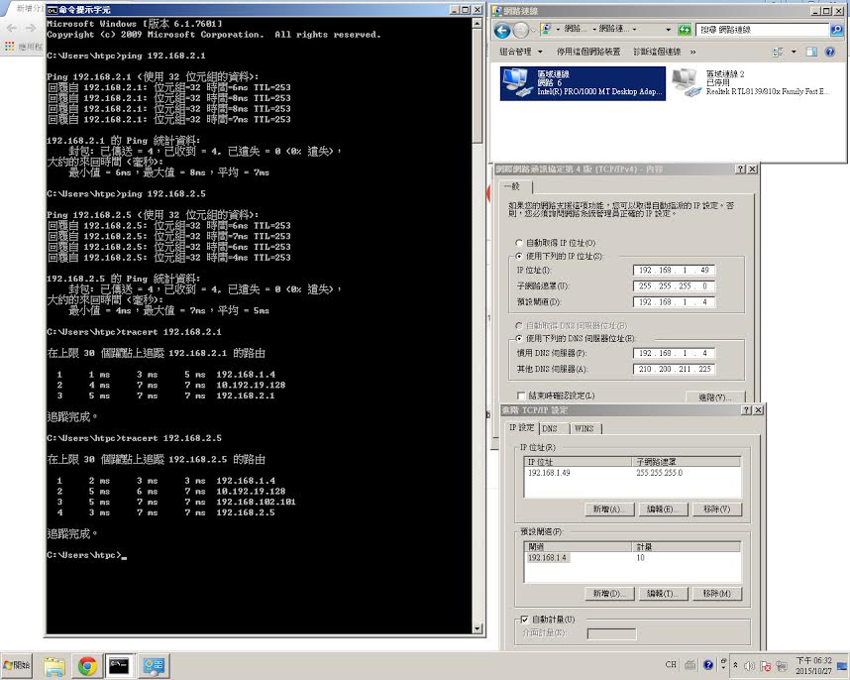Expand the first 網路 breadcrumb arrow
This screenshot has height=680, width=850.
pyautogui.click(x=594, y=30)
